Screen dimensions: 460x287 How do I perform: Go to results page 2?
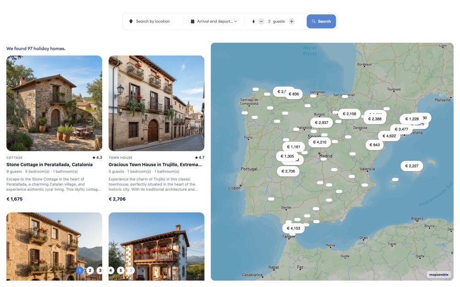(90, 270)
